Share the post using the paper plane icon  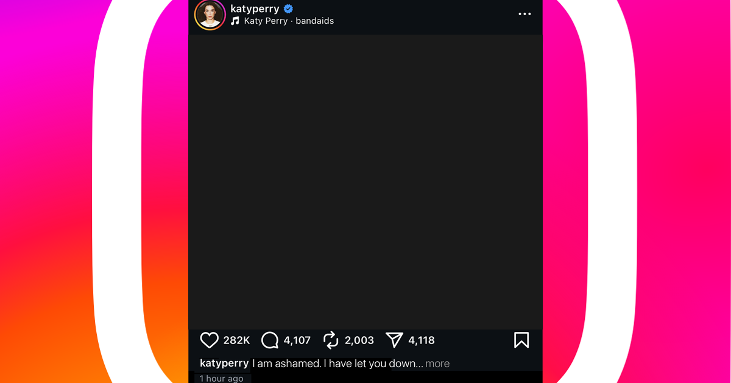394,340
